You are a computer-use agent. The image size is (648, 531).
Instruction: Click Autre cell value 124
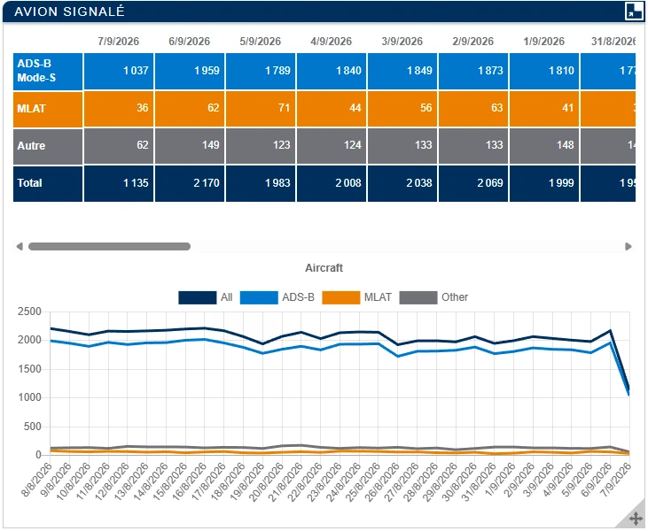tap(332, 146)
